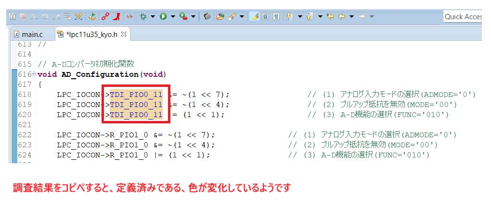The image size is (491, 204).
Task: Open the Run dropdown arrow
Action: 173,16
